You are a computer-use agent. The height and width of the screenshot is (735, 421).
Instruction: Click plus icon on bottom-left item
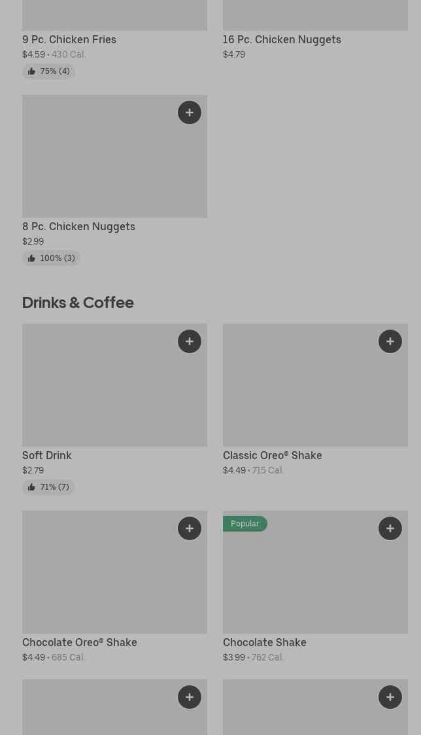point(190,697)
